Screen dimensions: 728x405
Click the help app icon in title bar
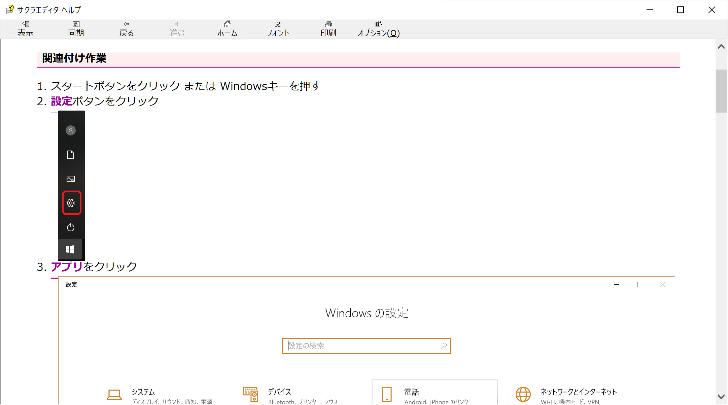coord(10,10)
